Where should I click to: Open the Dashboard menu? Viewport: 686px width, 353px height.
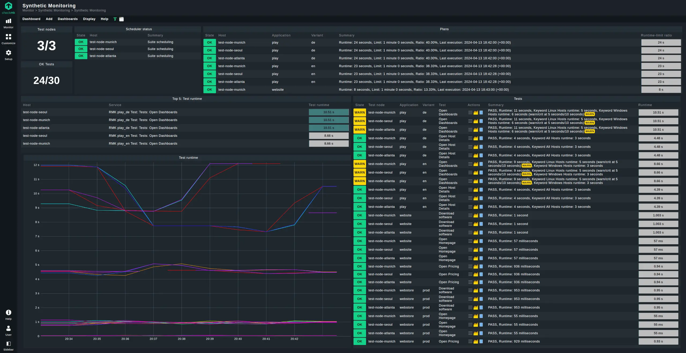tap(31, 19)
